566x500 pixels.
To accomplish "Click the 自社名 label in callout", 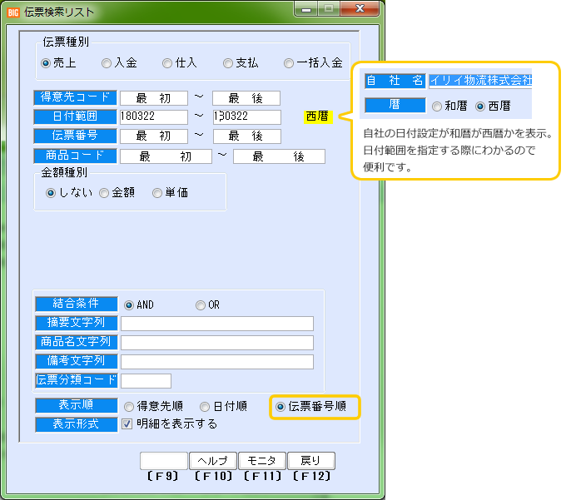I will 395,81.
